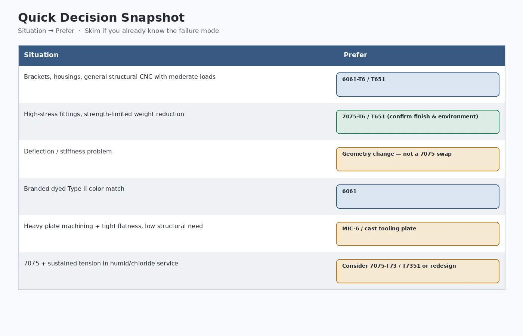Click the "Situation" column header

tap(41, 55)
